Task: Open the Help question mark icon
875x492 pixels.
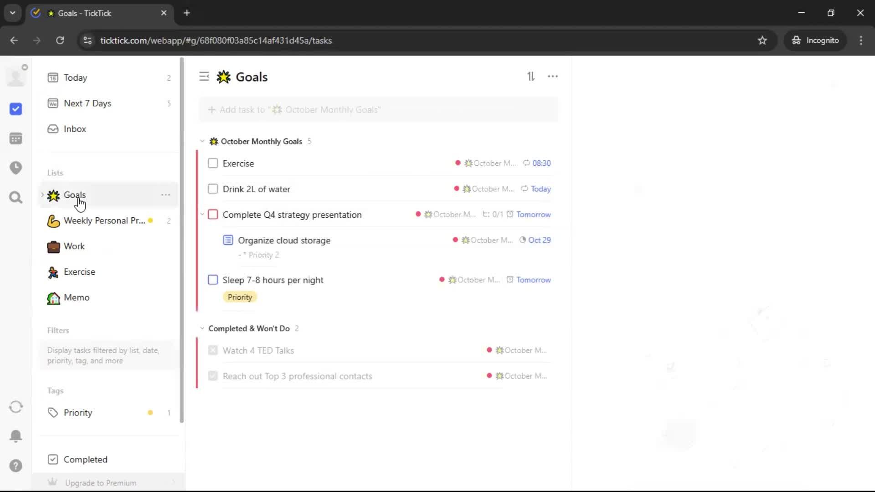Action: click(16, 466)
